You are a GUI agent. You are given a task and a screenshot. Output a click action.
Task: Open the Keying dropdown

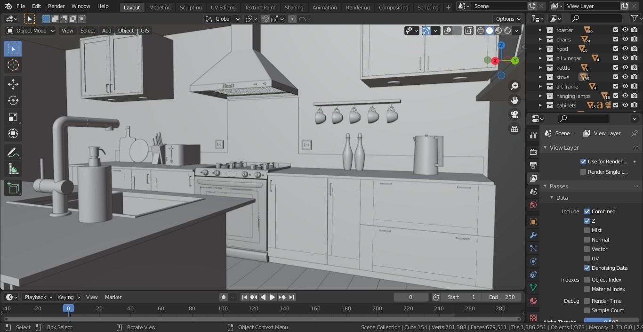pyautogui.click(x=68, y=297)
